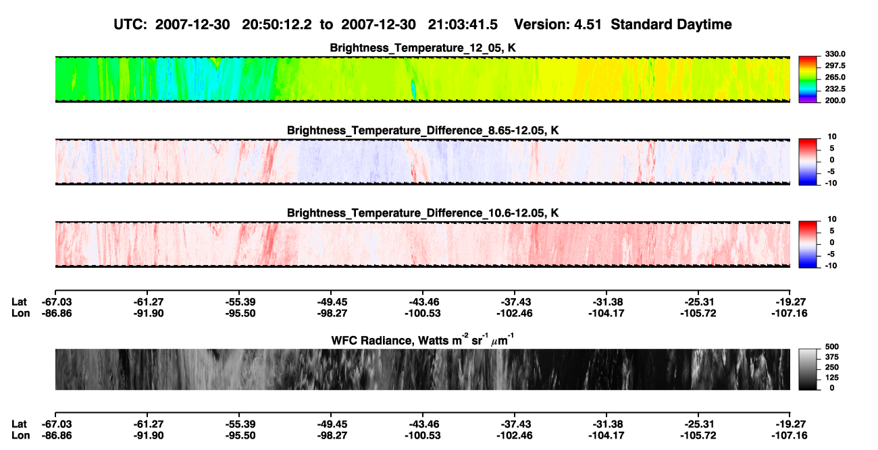Click the 10.6-12.05 difference red-blue color bar

(808, 245)
